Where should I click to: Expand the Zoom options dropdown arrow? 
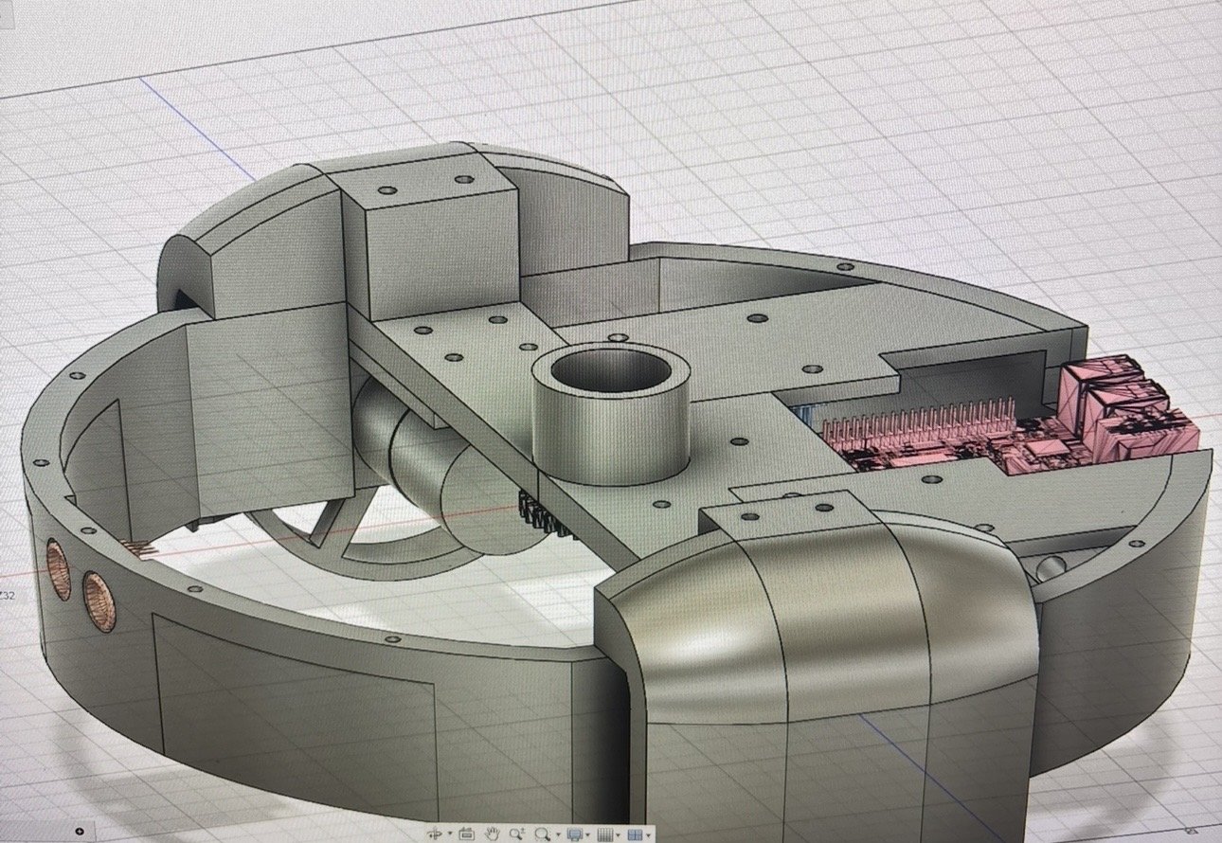click(x=559, y=834)
